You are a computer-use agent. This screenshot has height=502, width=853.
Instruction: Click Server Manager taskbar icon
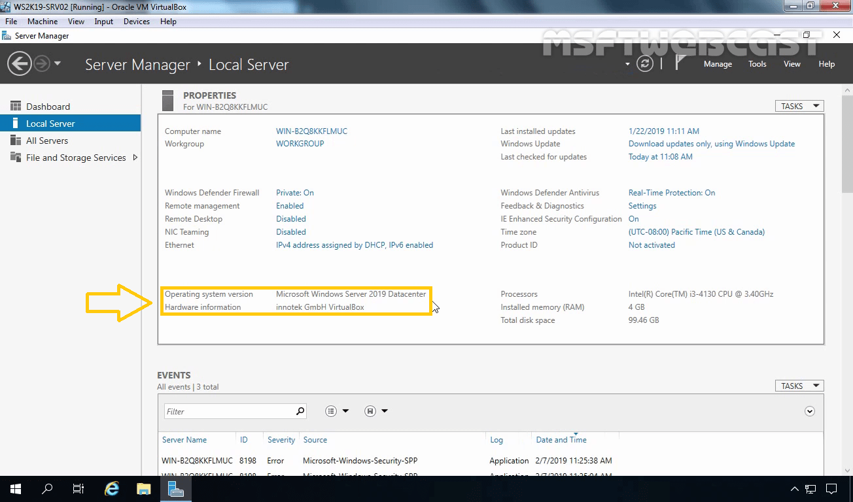175,489
